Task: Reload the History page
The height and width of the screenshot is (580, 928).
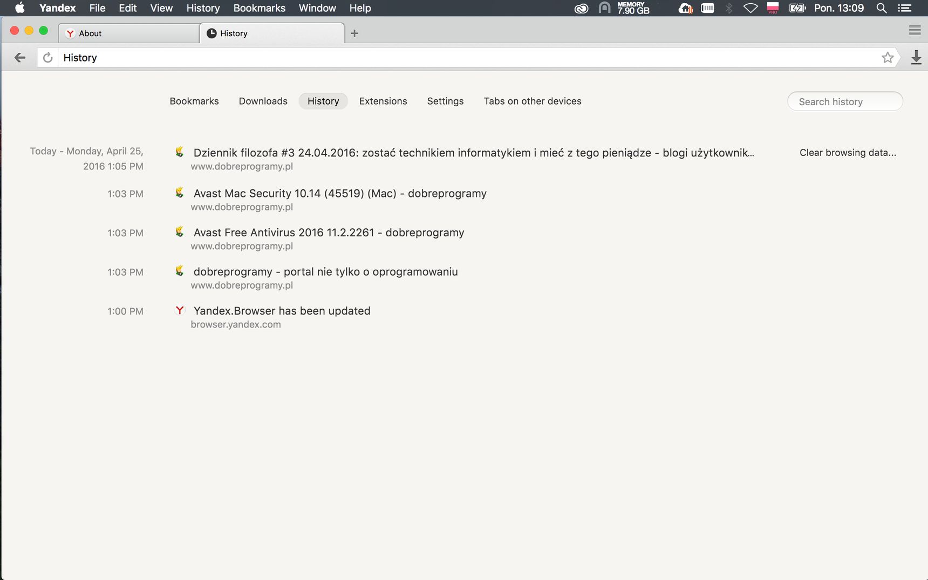Action: click(47, 58)
